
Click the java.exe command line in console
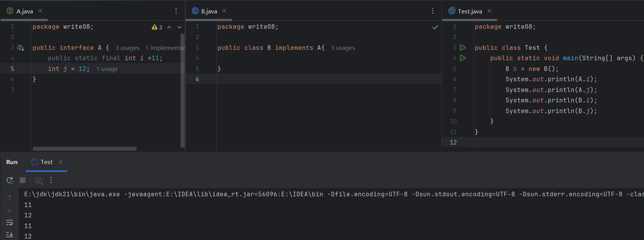tap(334, 194)
